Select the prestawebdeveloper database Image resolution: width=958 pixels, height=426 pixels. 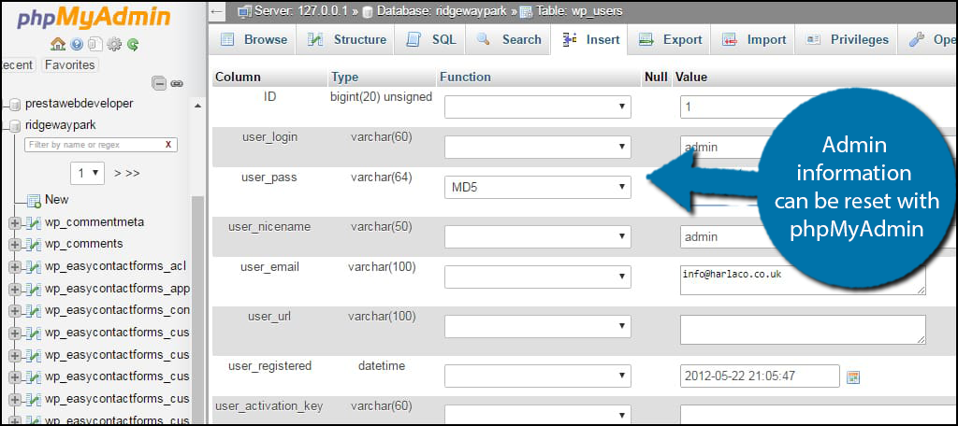point(79,104)
